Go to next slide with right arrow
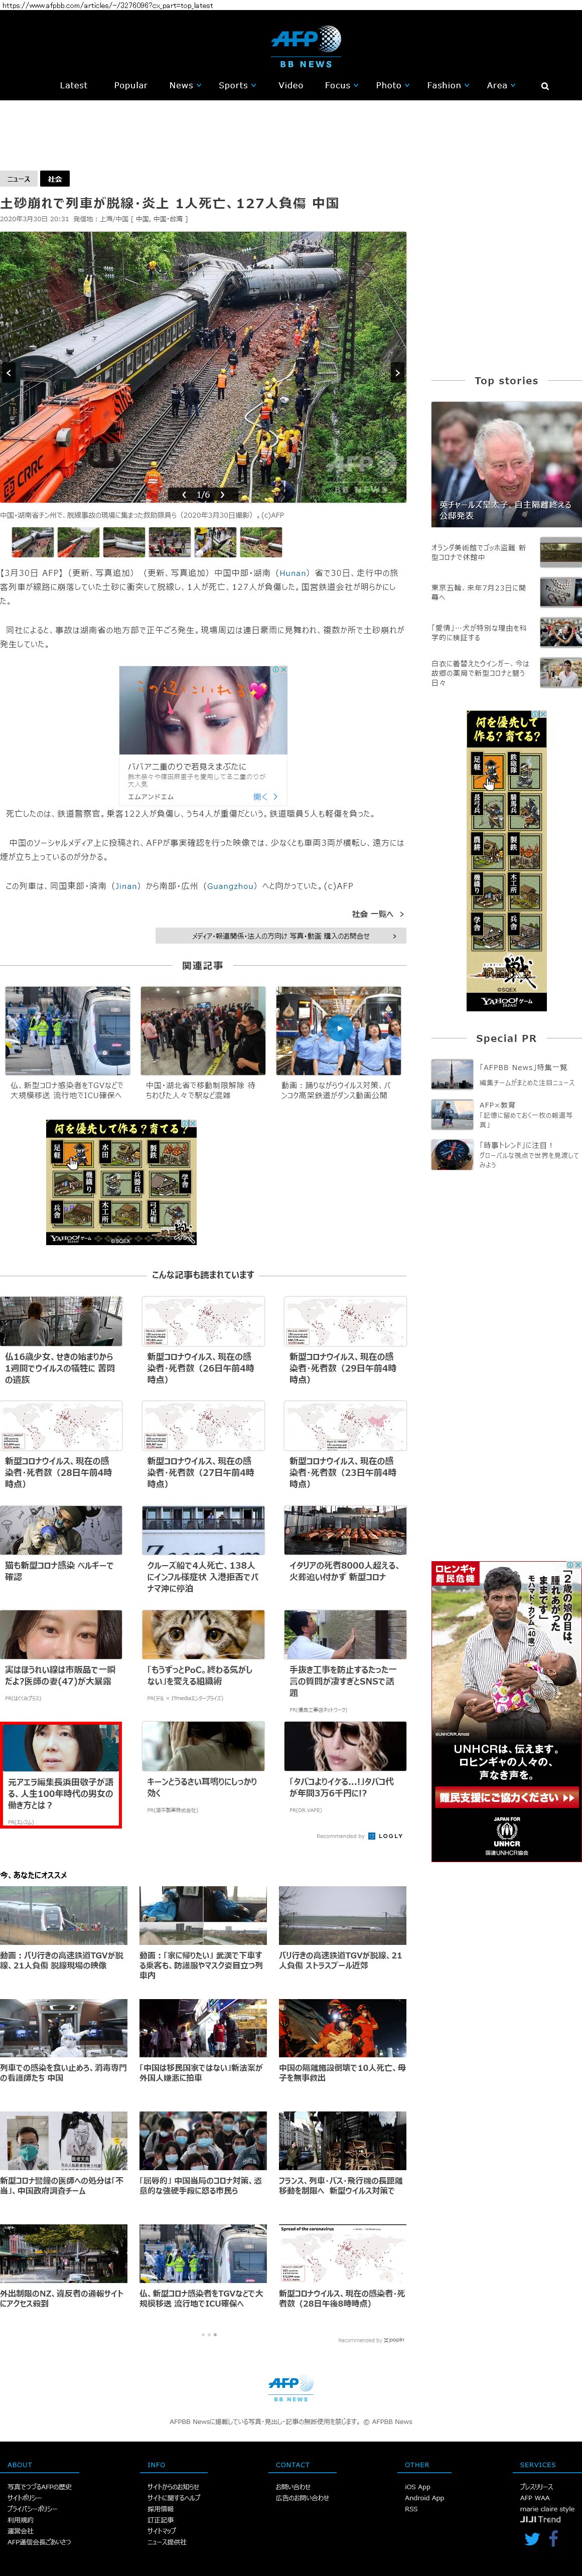Screen dimensions: 582x2576 [x=397, y=372]
